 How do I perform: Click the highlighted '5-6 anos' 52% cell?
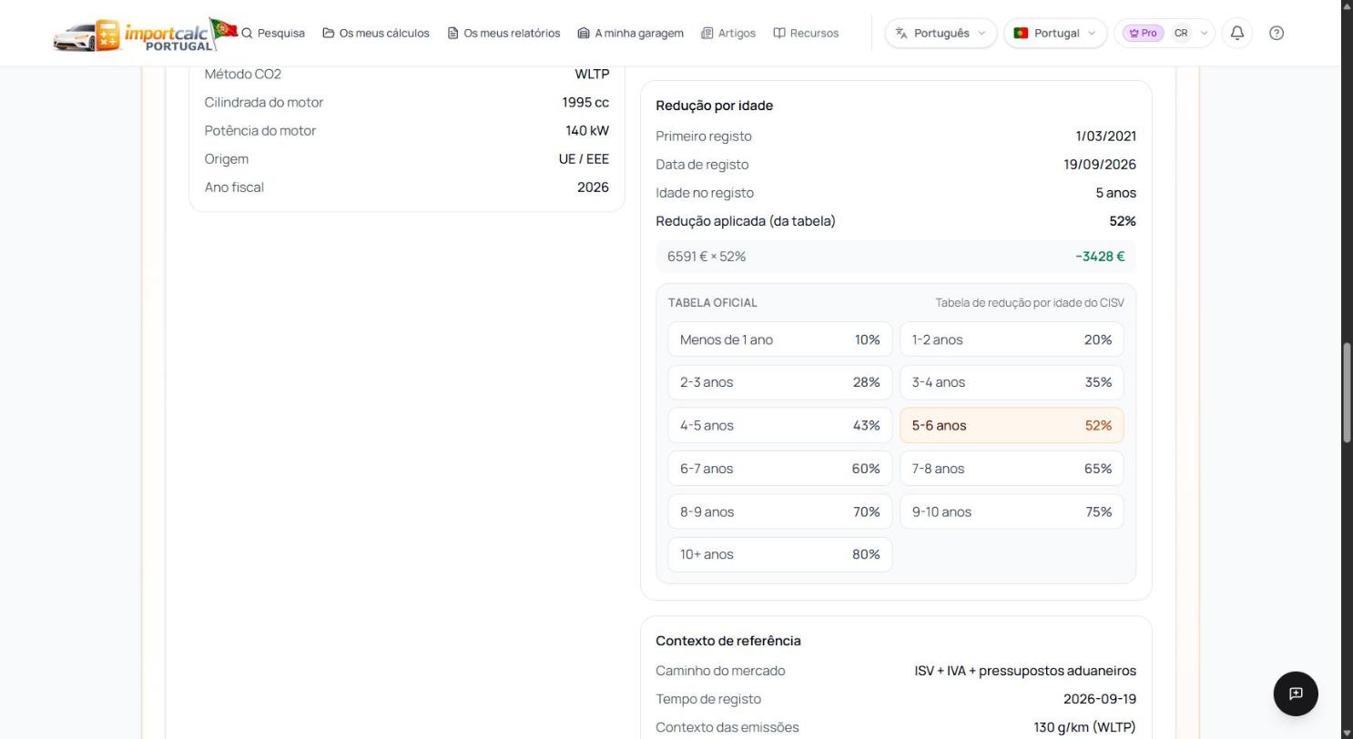coord(1012,425)
